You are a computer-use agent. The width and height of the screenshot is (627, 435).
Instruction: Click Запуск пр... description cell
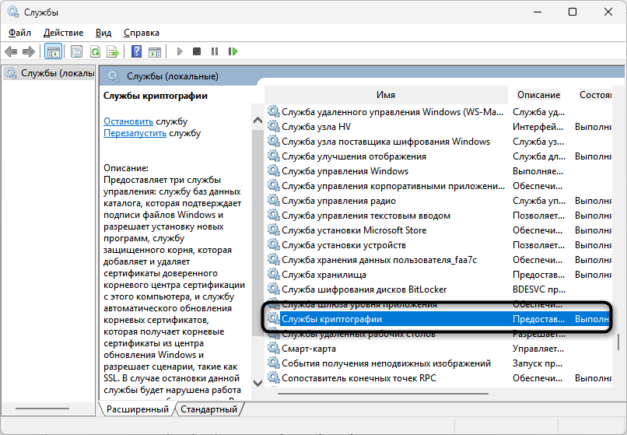538,363
